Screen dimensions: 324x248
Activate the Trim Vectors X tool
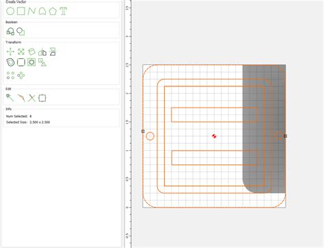[x=31, y=98]
